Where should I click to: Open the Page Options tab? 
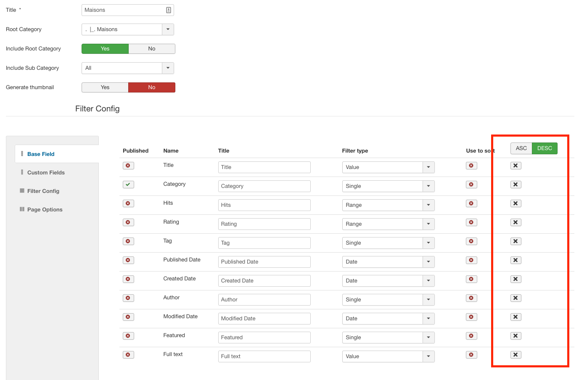(x=45, y=210)
